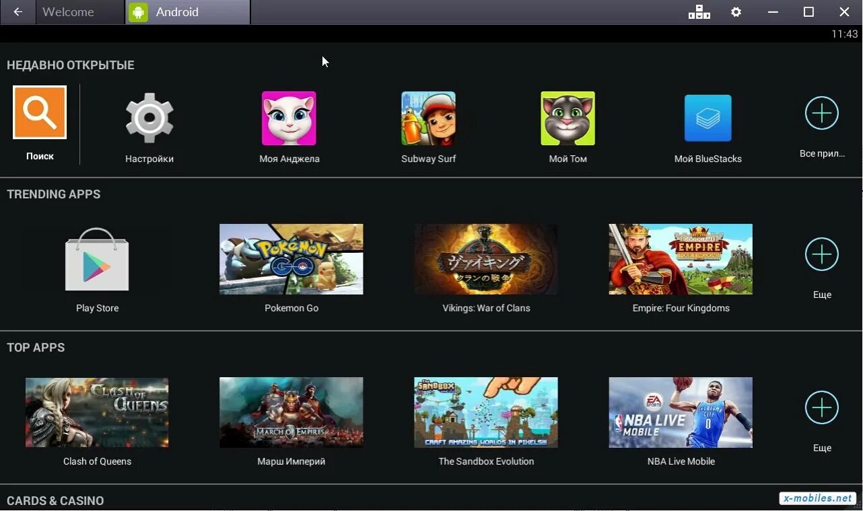Click the Pokemon Go thumbnail
The width and height of the screenshot is (863, 511).
tap(291, 259)
